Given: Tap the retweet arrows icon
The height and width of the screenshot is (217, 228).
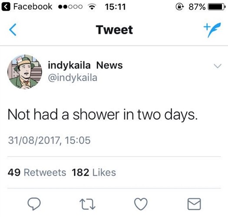Looking at the screenshot, I should pos(87,204).
